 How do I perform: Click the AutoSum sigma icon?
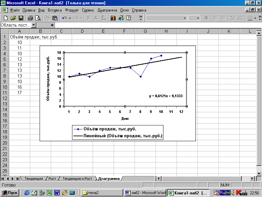click(89, 18)
